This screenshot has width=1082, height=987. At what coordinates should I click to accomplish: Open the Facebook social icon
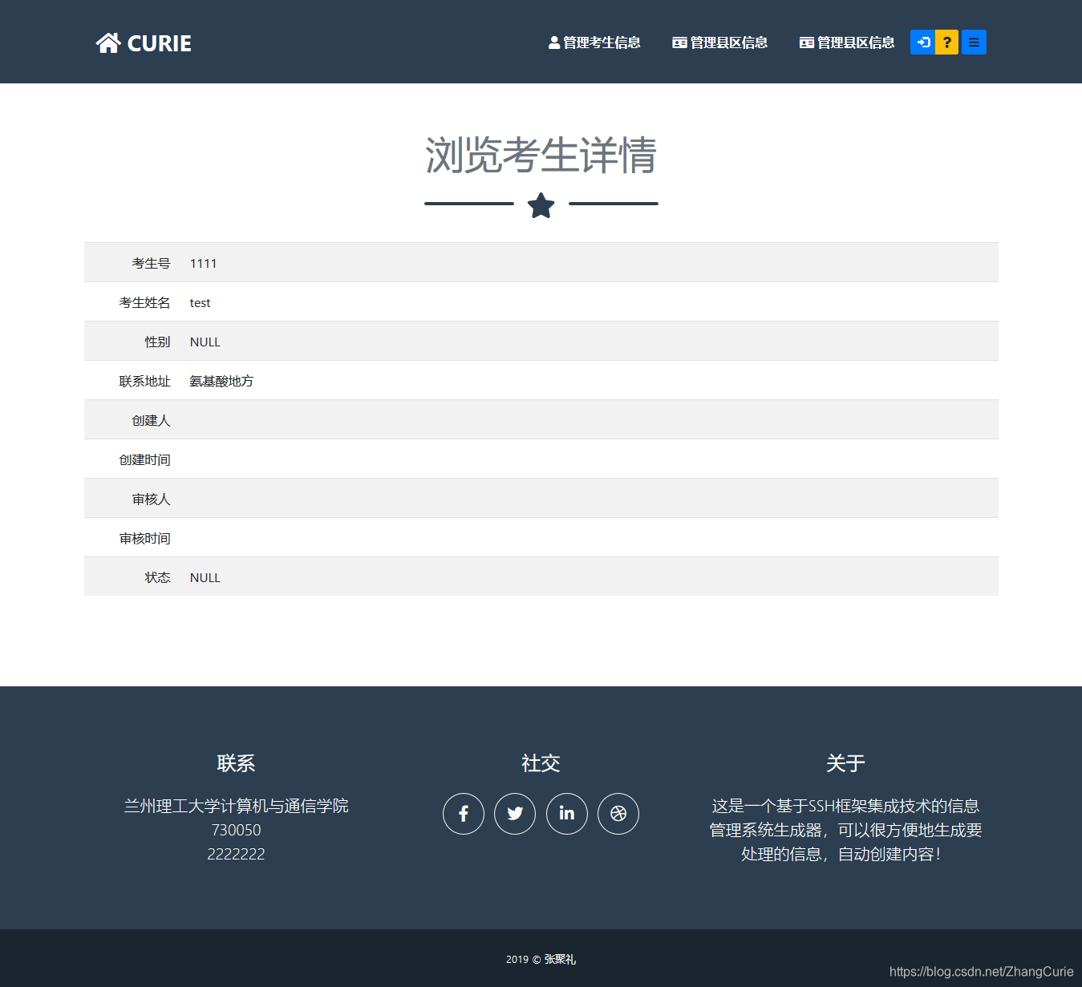point(464,814)
